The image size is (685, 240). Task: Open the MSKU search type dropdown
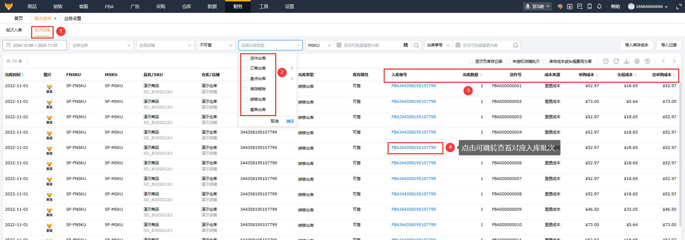coord(320,45)
